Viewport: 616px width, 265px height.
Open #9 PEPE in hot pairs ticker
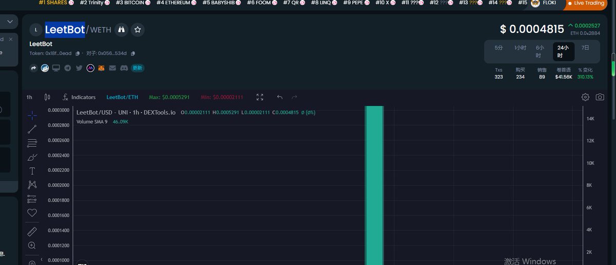(x=356, y=3)
